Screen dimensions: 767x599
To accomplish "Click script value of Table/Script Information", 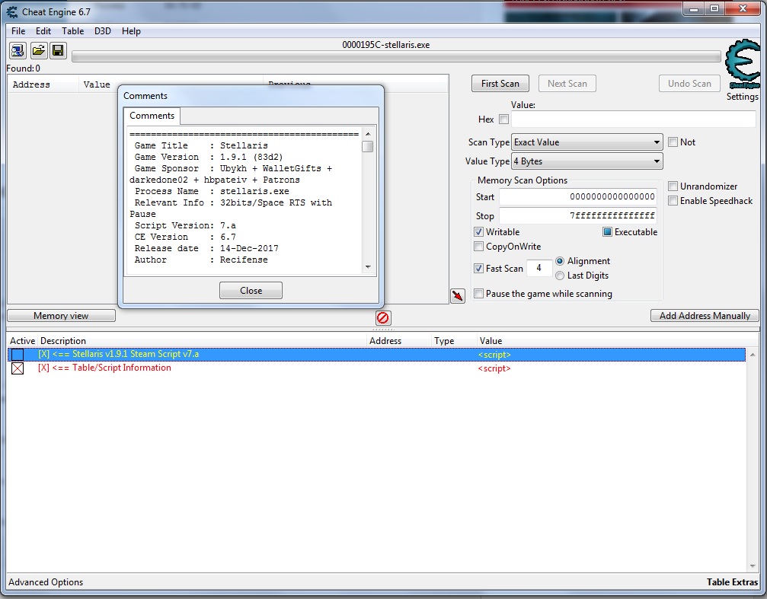I will tap(494, 368).
